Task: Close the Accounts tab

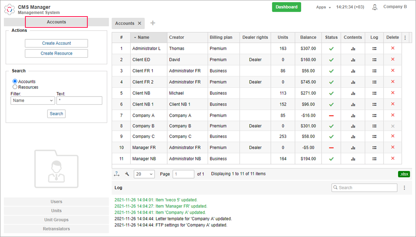Action: pos(139,23)
